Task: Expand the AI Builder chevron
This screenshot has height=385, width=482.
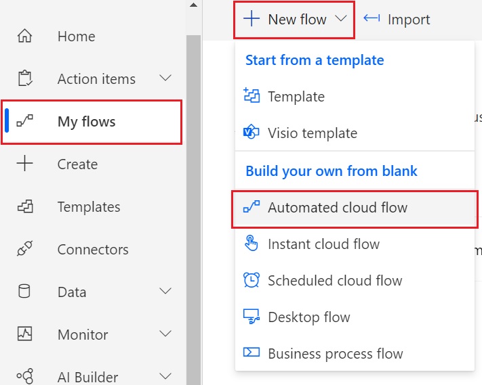Action: click(x=165, y=376)
